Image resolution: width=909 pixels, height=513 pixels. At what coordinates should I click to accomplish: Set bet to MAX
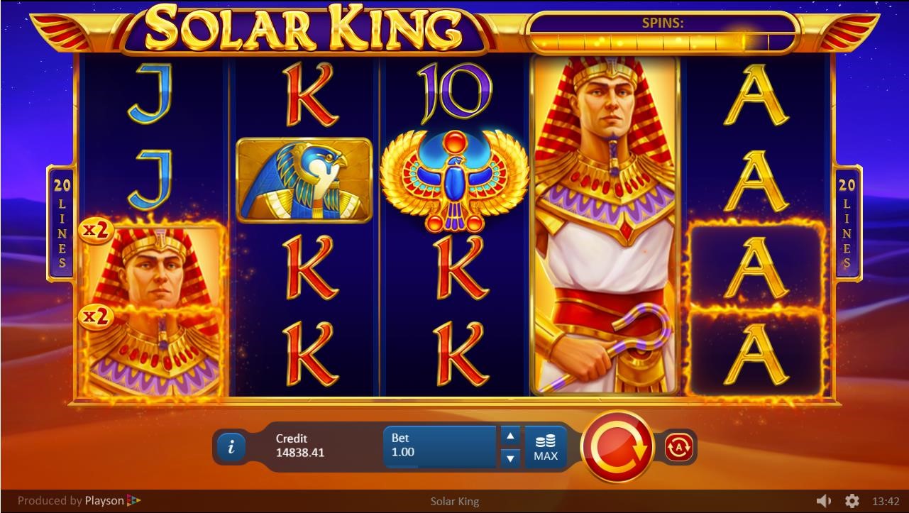pyautogui.click(x=546, y=448)
